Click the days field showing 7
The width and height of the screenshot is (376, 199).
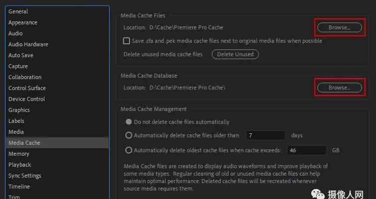pos(266,135)
